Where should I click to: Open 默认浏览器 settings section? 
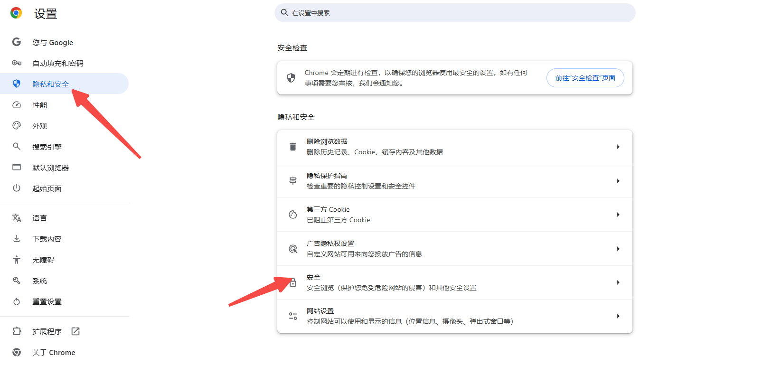64,168
